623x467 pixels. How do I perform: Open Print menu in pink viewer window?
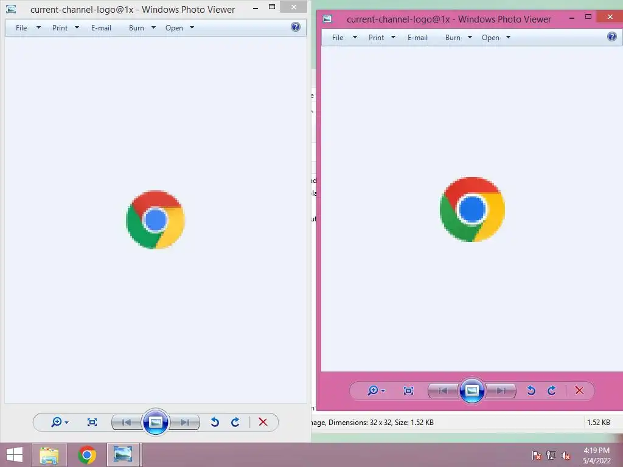click(376, 37)
